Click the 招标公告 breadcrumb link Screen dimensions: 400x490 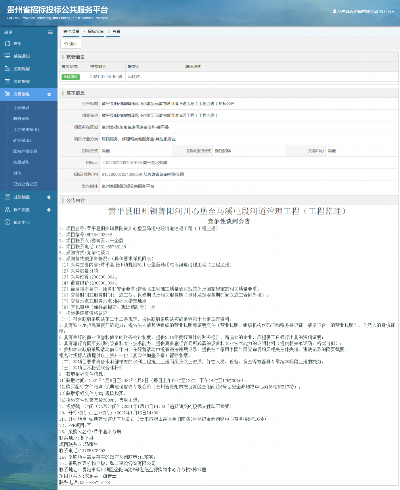point(96,31)
